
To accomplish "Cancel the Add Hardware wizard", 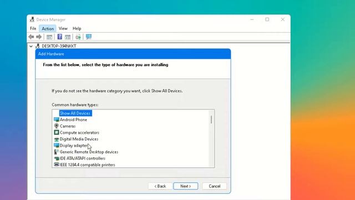I will point(215,186).
